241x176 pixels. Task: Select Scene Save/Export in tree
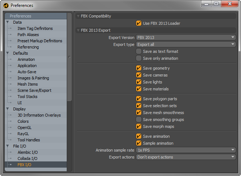pos(34,90)
